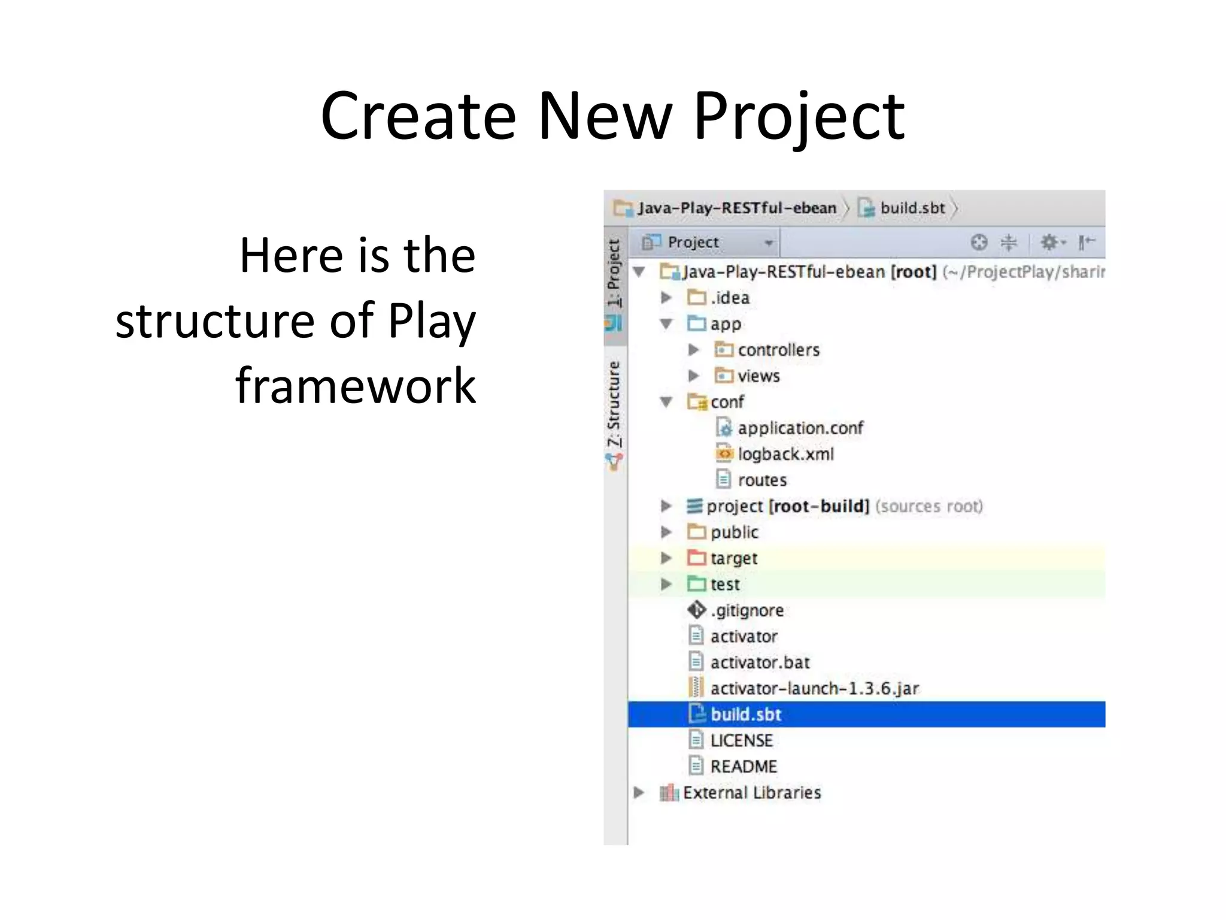Expand the project [root-build] arrow

pyautogui.click(x=666, y=506)
